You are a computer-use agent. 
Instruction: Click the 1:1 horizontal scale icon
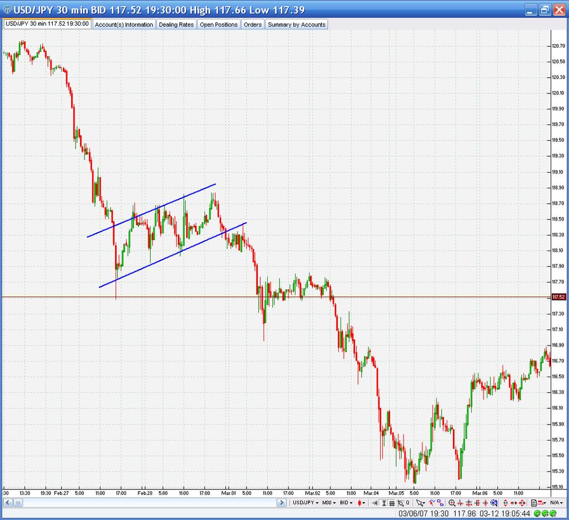tap(513, 503)
